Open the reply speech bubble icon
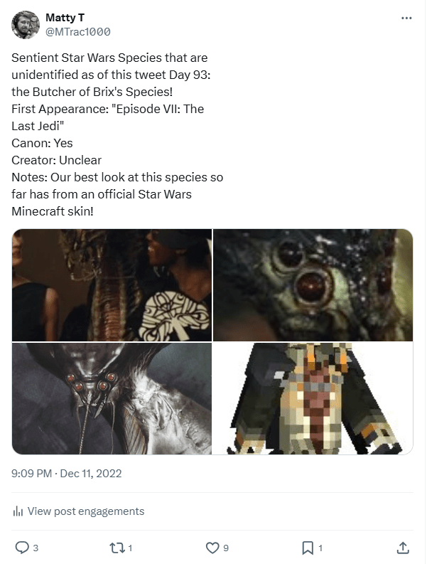The width and height of the screenshot is (427, 564). pyautogui.click(x=21, y=548)
